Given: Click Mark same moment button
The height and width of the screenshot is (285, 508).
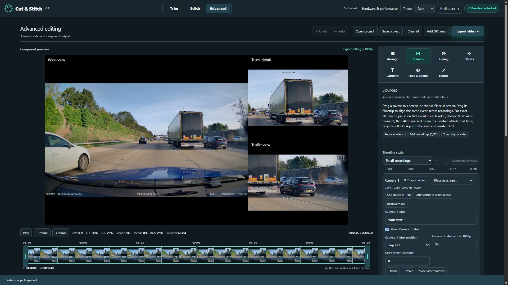Looking at the screenshot, I should pyautogui.click(x=432, y=271).
